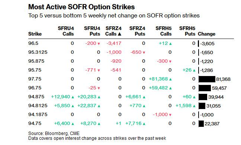241x145 pixels.
Task: Click the 94.8125 strike row label
Action: [38, 106]
